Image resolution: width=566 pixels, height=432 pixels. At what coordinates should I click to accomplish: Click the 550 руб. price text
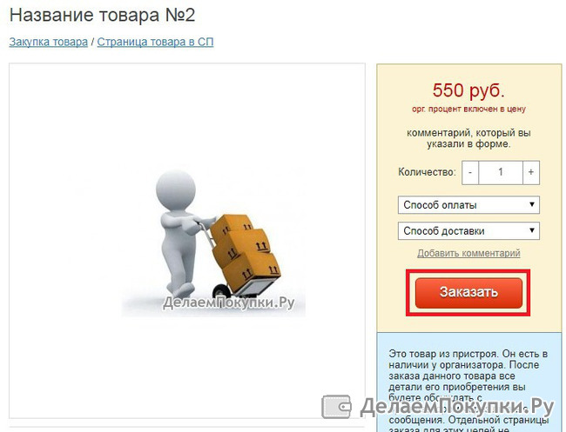click(468, 90)
